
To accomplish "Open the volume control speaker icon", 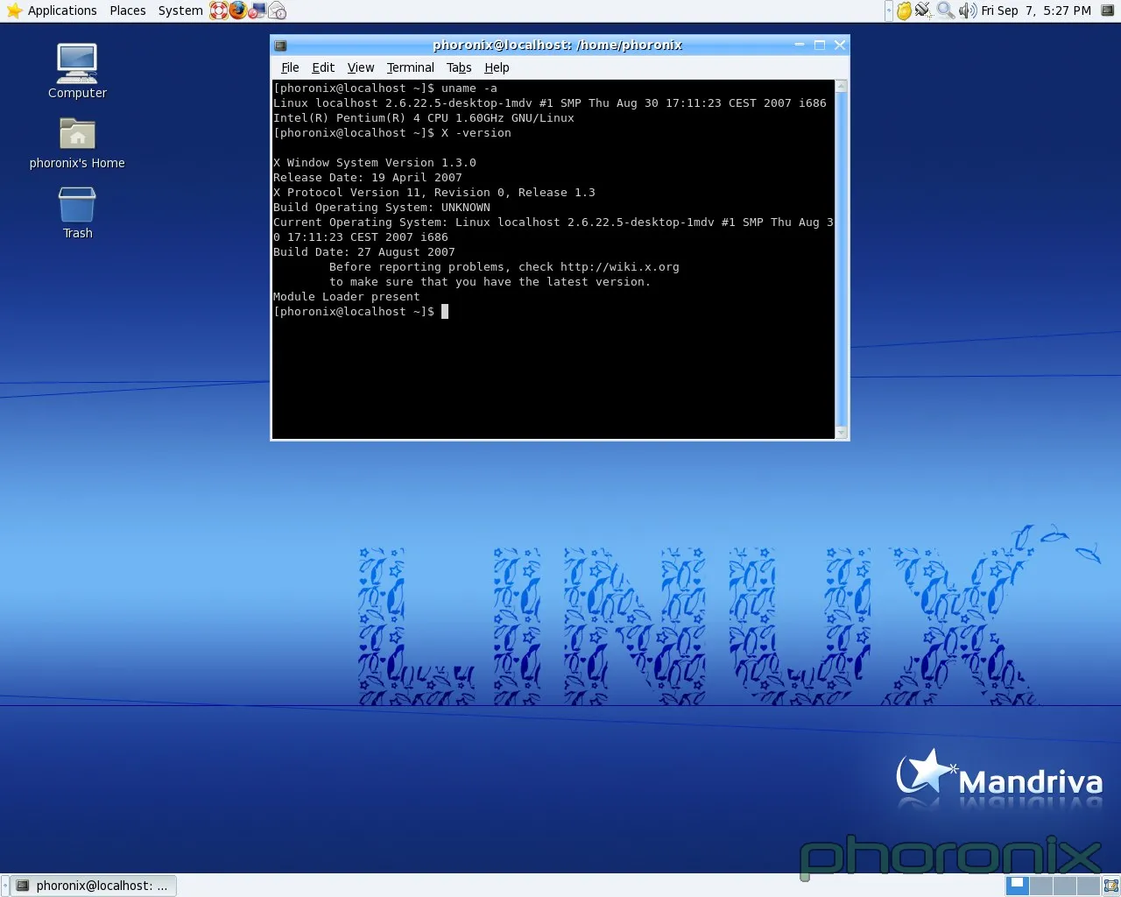I will click(967, 11).
